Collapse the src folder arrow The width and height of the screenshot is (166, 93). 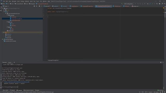pyautogui.click(x=4, y=12)
